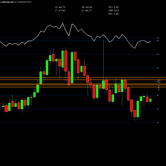Click the 70 axis label
The height and width of the screenshot is (166, 166).
pyautogui.click(x=158, y=38)
